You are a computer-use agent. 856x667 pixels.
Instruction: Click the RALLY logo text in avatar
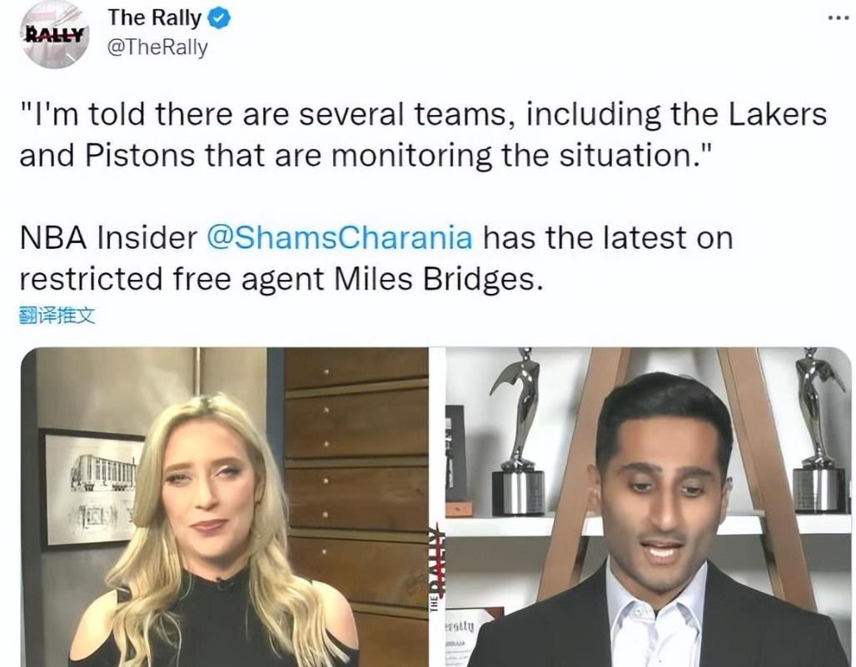coord(55,35)
